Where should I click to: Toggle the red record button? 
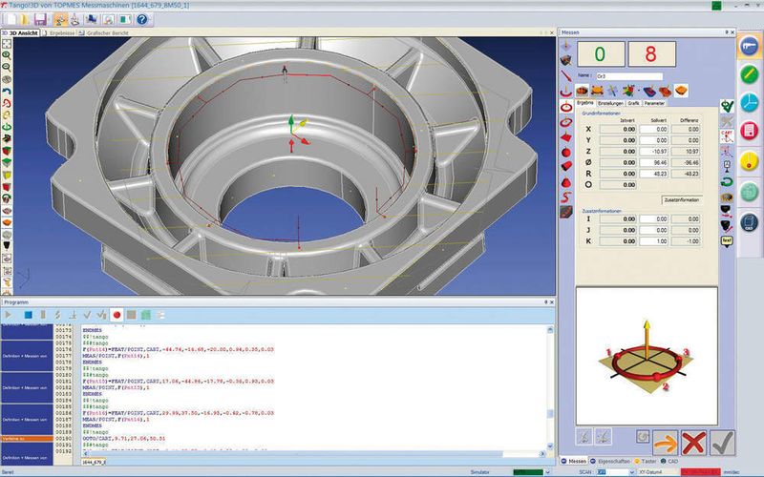point(117,315)
